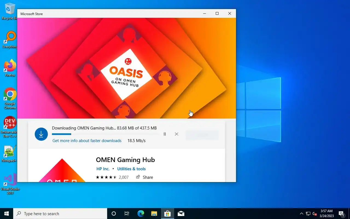Screen dimensions: 350x219
Task: Cancel the OMEN Gaming Hub download
Action: (177, 134)
